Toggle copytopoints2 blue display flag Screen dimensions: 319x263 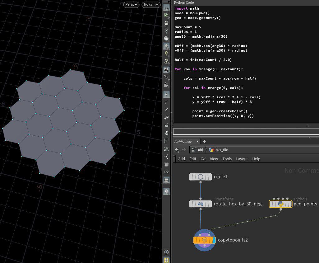click(214, 240)
